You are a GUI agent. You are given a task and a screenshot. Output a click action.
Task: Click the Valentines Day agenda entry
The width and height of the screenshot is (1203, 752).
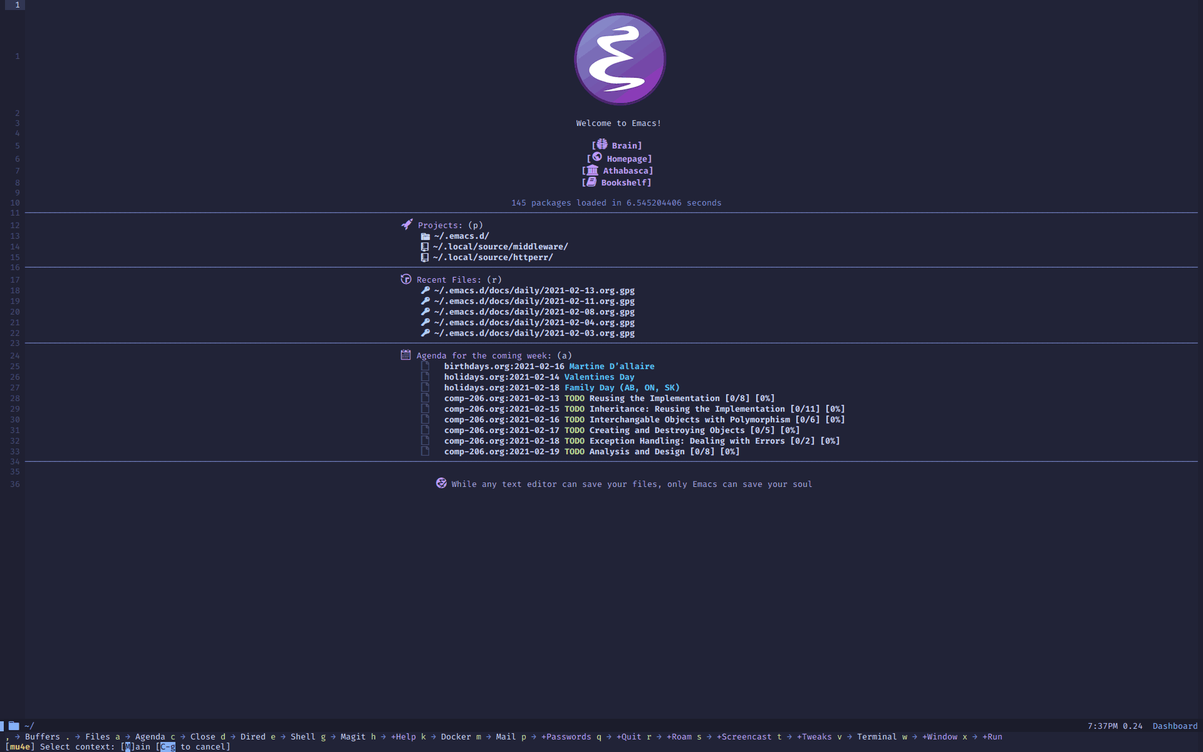[x=600, y=376]
